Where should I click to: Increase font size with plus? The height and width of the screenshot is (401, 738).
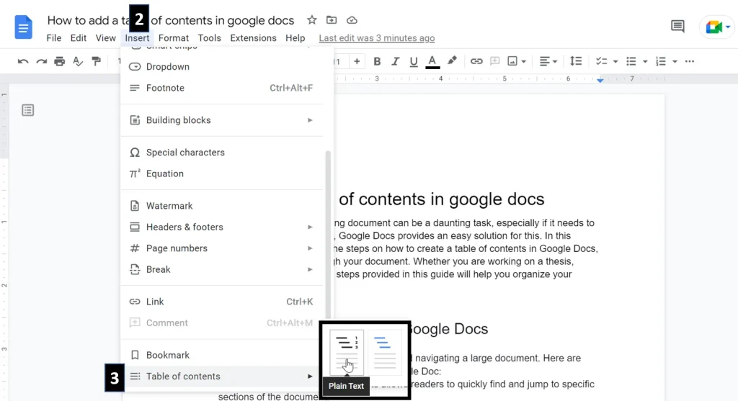[357, 61]
